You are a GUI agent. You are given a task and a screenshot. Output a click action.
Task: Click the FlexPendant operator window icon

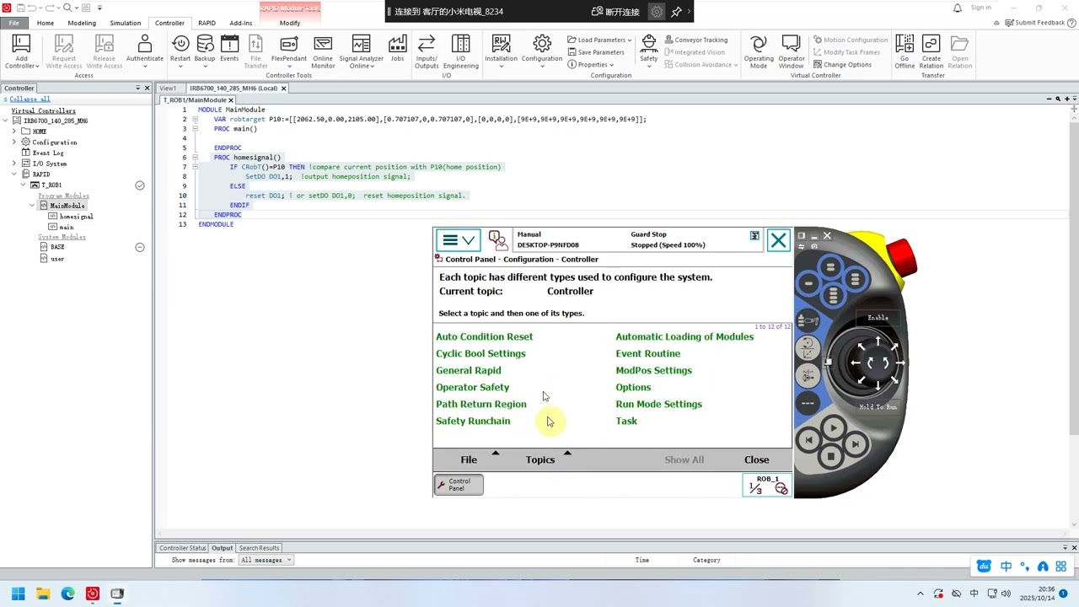pos(498,240)
